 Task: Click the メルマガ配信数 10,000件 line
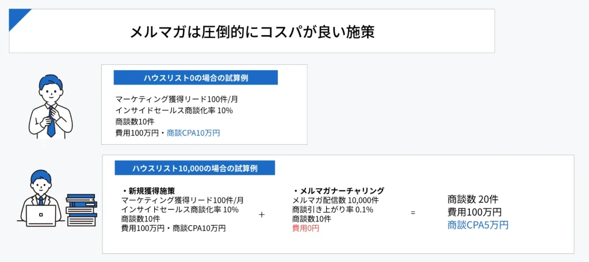(x=335, y=200)
